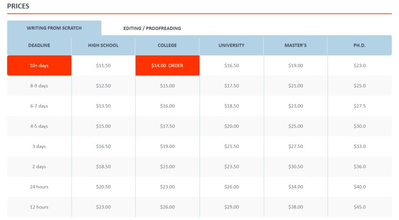This screenshot has width=399, height=220.
Task: Click the Ph.D. column header
Action: (x=360, y=45)
